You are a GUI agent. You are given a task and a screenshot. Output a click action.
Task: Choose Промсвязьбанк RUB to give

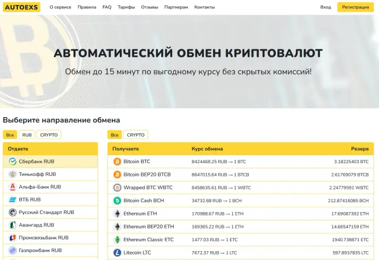click(x=50, y=238)
